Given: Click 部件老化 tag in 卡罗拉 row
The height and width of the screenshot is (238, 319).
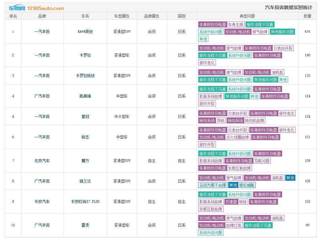Looking at the screenshot, I should (207, 63).
